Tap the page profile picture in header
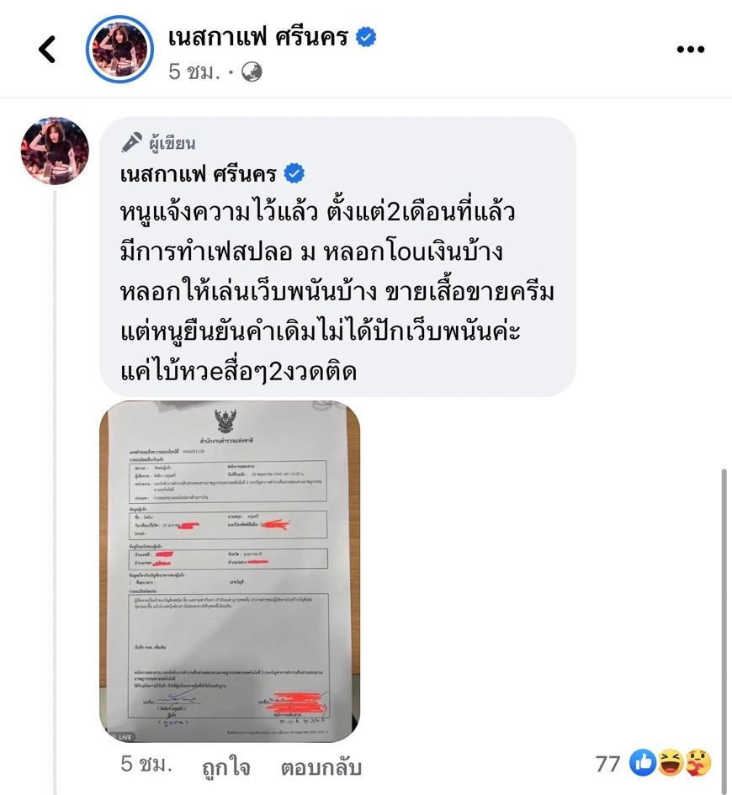Image resolution: width=732 pixels, height=795 pixels. pos(119,49)
